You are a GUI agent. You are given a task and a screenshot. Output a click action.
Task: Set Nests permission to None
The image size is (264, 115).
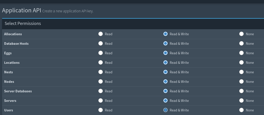pos(241,72)
